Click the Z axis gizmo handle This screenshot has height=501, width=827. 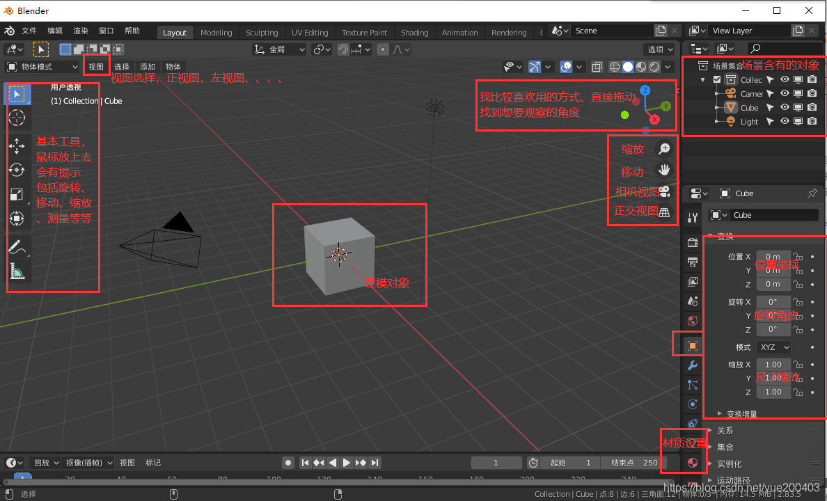point(645,90)
